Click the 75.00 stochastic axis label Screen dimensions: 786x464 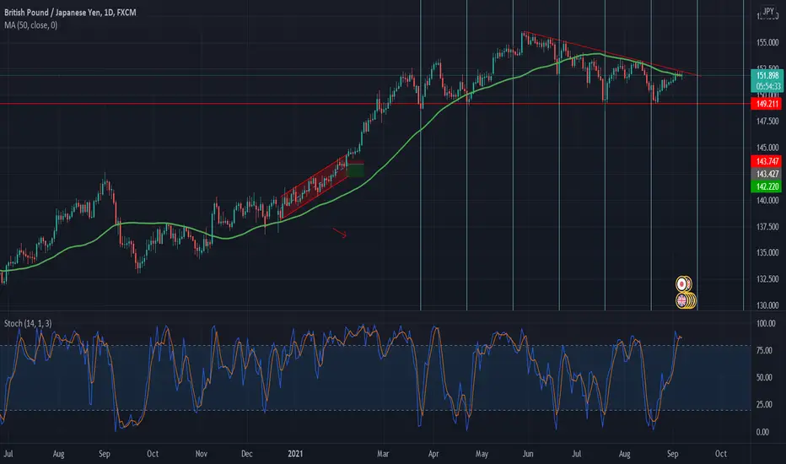click(x=764, y=351)
